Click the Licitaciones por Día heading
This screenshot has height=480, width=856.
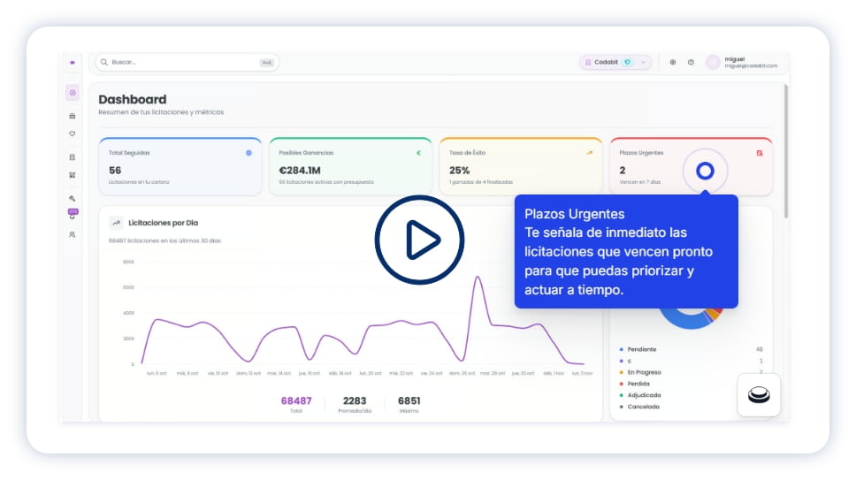[x=164, y=223]
